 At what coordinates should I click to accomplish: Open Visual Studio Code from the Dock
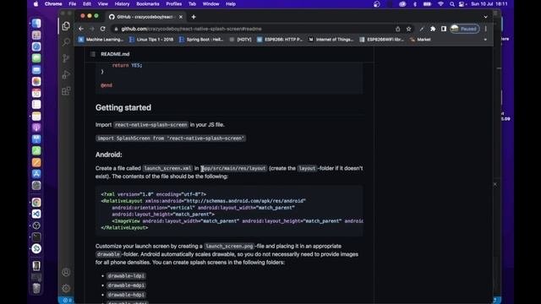click(36, 214)
